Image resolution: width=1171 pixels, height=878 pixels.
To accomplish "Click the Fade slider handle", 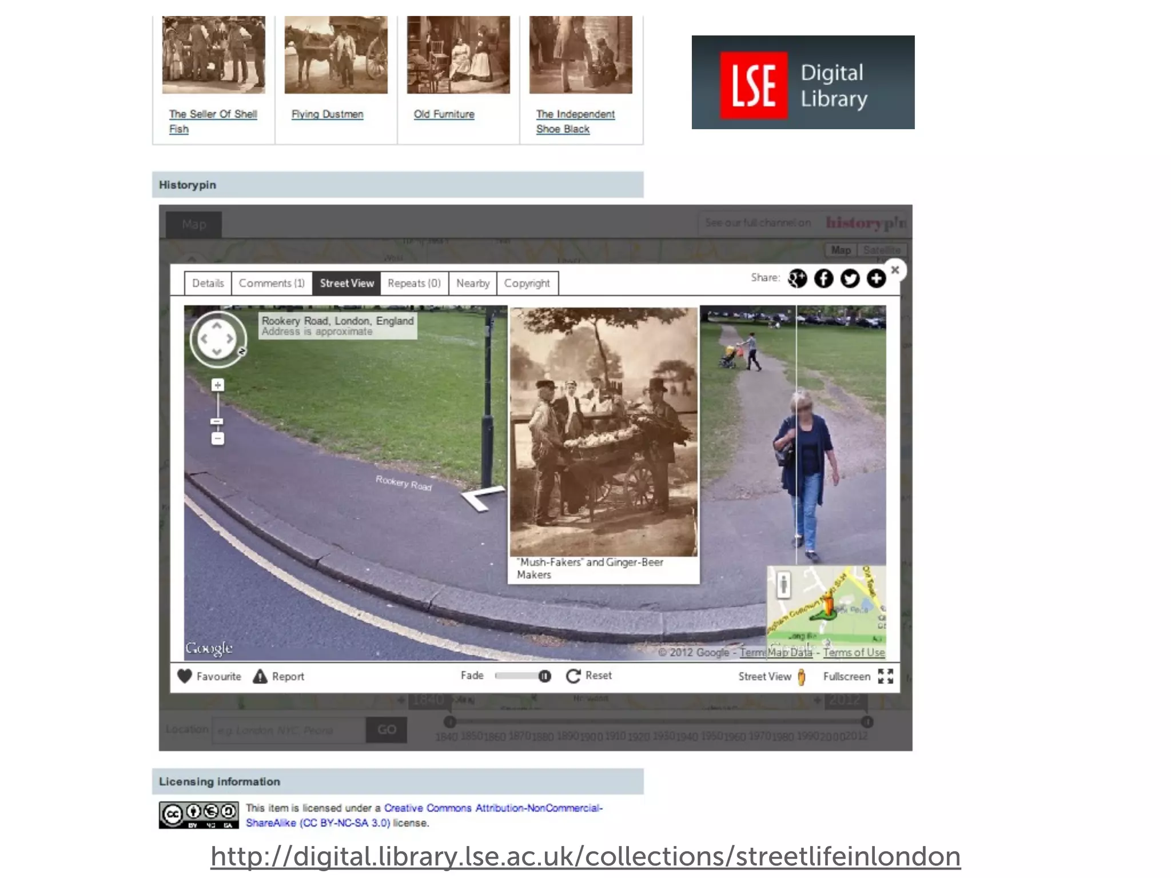I will 544,676.
